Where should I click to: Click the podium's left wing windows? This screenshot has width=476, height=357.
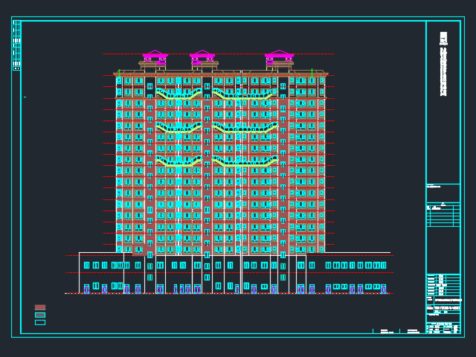(x=104, y=265)
